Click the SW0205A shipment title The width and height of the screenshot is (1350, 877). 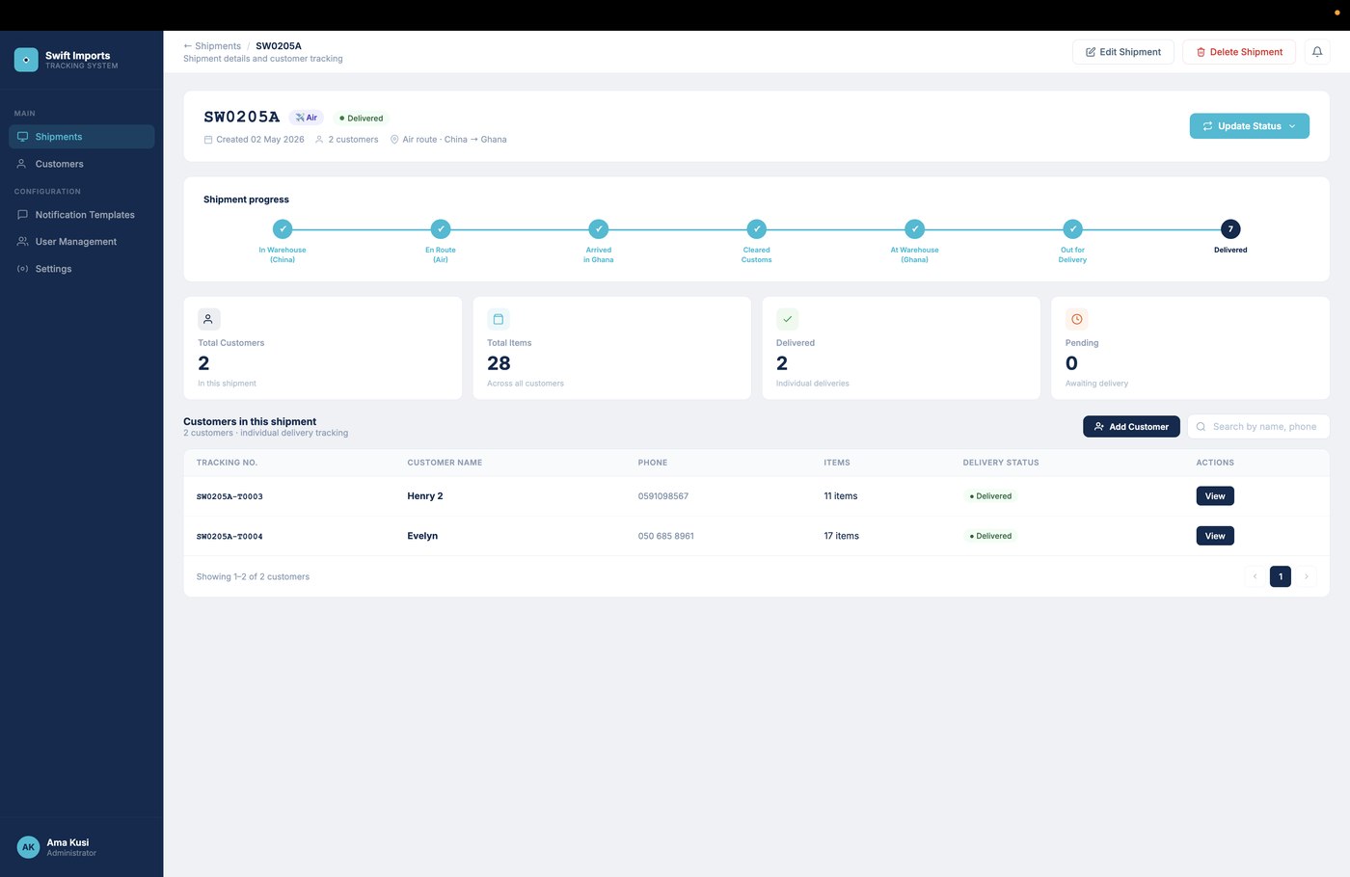pos(242,117)
